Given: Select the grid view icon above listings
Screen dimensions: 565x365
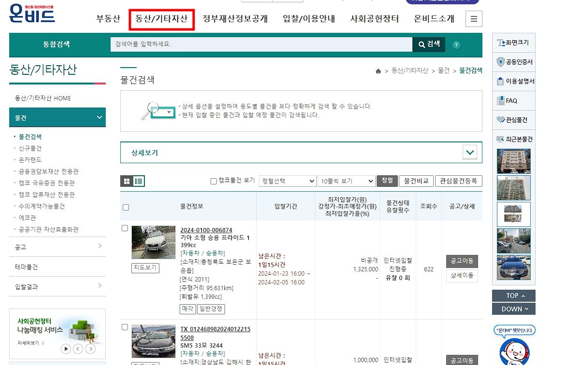Looking at the screenshot, I should (127, 181).
